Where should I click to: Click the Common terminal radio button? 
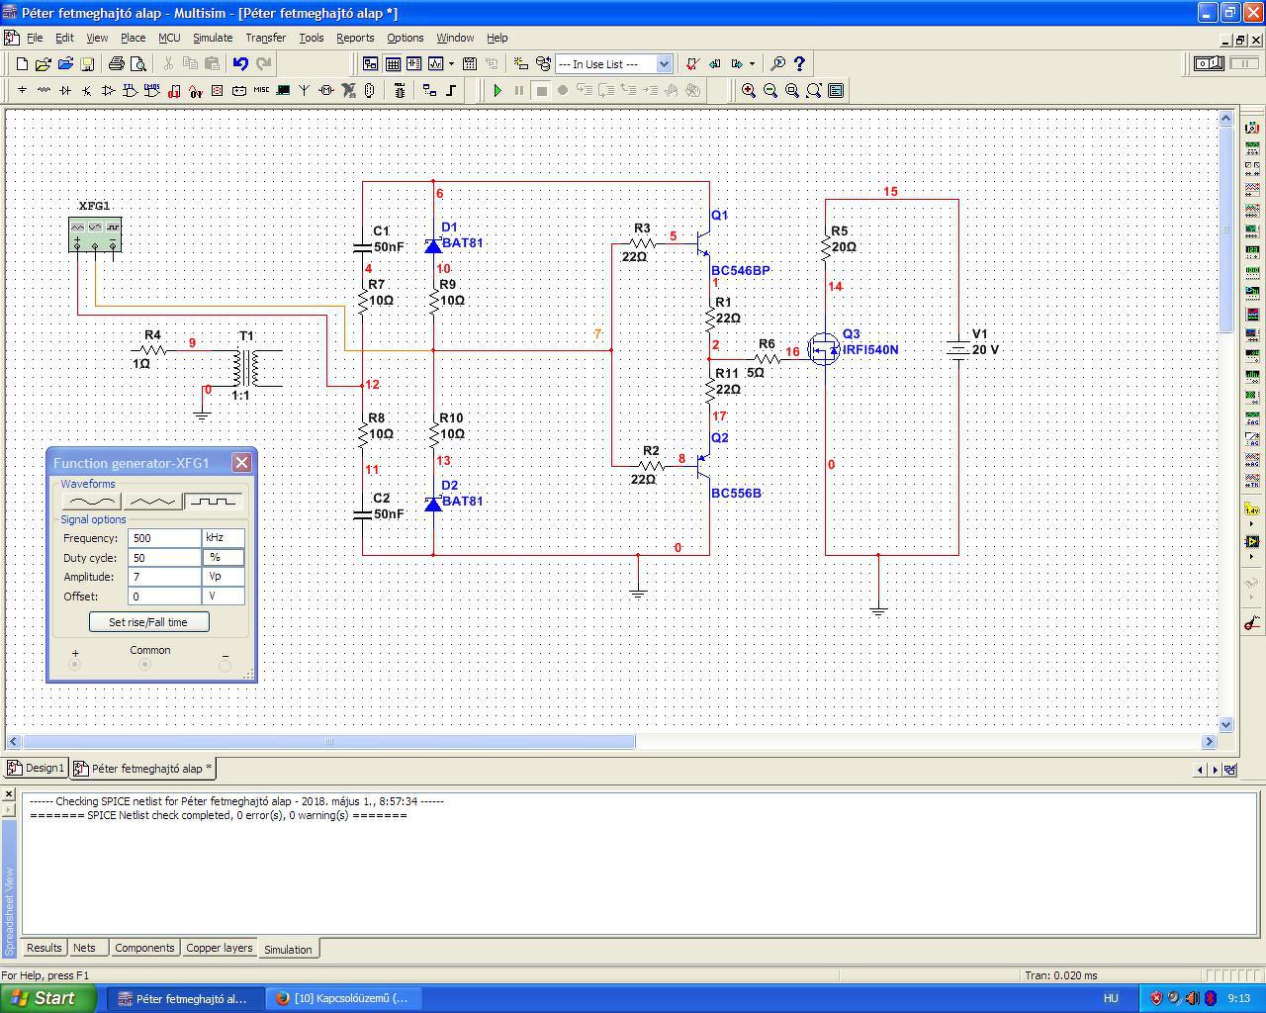point(144,665)
